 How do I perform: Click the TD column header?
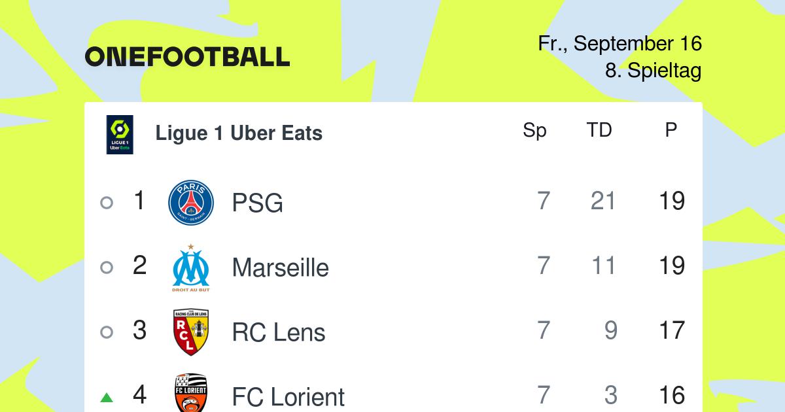pyautogui.click(x=599, y=130)
